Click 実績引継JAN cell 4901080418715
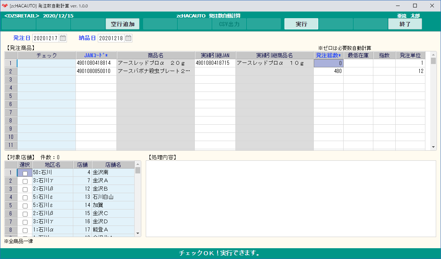 215,63
